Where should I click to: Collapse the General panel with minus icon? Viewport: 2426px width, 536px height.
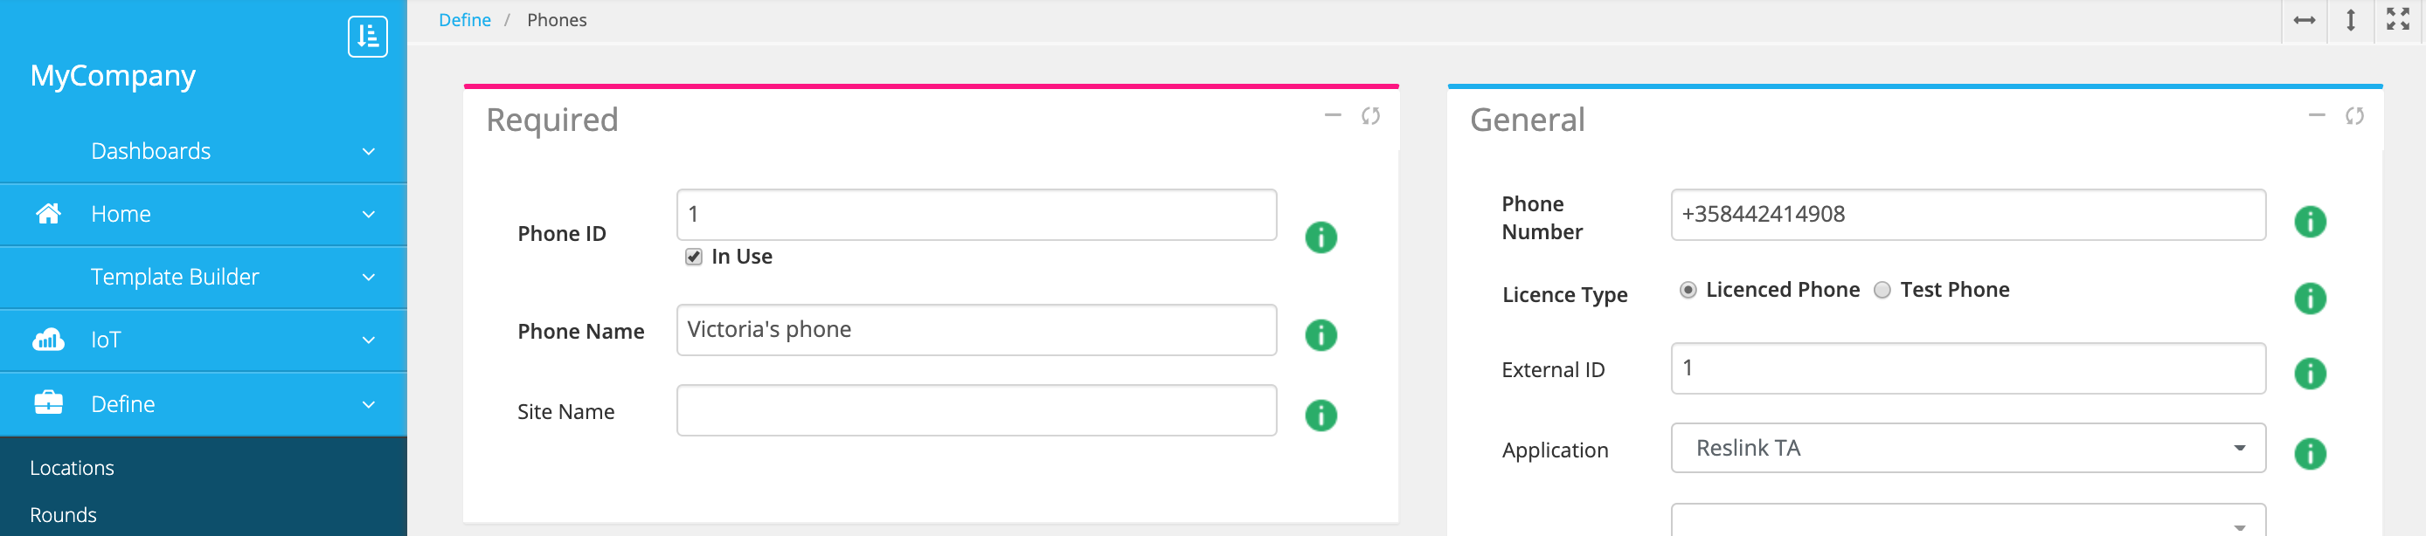(x=2316, y=115)
